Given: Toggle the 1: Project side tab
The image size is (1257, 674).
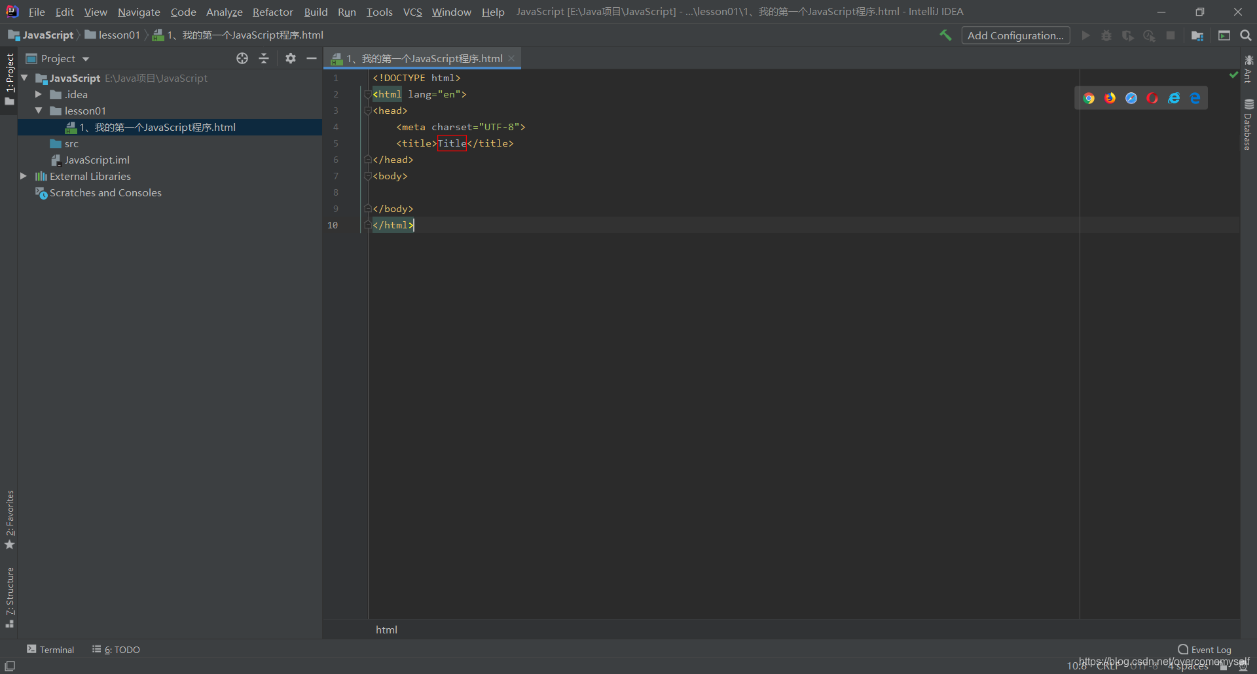Looking at the screenshot, I should [x=9, y=79].
